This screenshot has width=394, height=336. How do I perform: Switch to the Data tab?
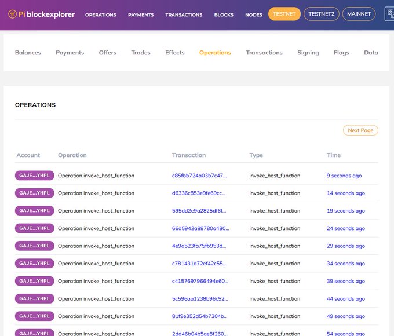(x=371, y=53)
